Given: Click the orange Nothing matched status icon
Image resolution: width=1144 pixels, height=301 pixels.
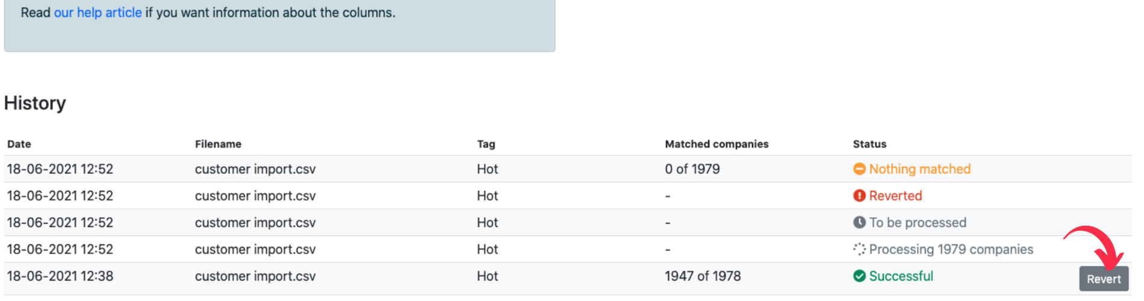Looking at the screenshot, I should (859, 169).
